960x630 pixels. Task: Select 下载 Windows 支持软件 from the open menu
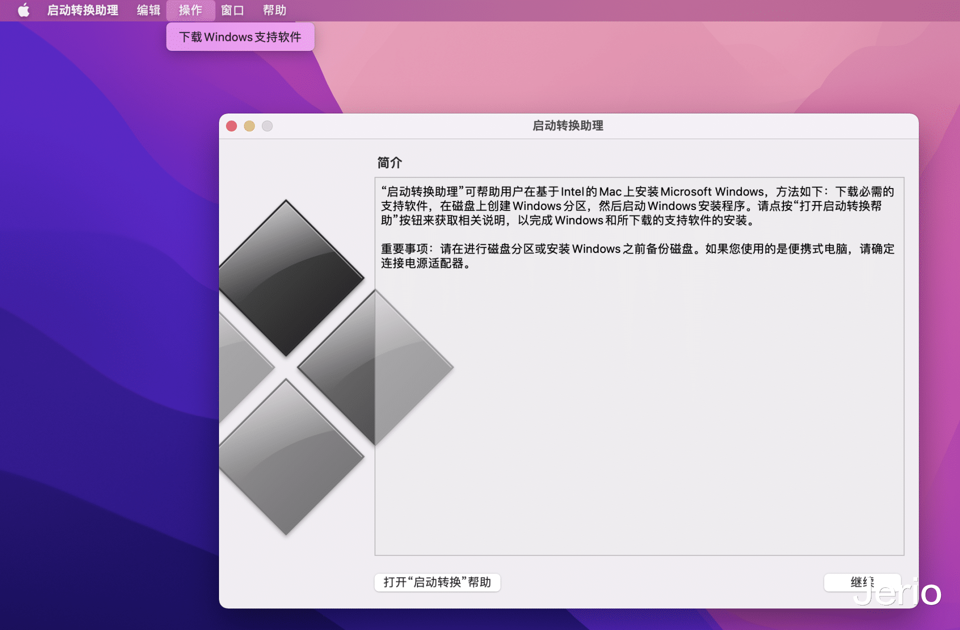[x=240, y=36]
